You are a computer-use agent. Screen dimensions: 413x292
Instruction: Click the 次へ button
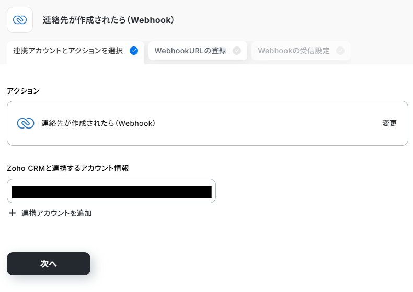[49, 264]
